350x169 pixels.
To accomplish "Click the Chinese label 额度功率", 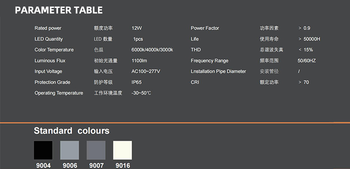I will (x=103, y=28).
